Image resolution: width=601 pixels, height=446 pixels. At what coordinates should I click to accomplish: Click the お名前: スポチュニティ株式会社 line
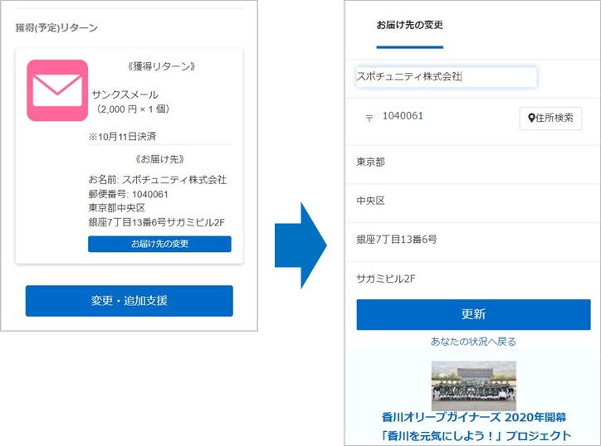(158, 180)
